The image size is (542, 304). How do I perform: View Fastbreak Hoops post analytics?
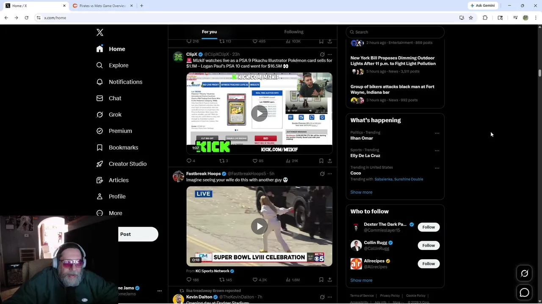click(293, 280)
